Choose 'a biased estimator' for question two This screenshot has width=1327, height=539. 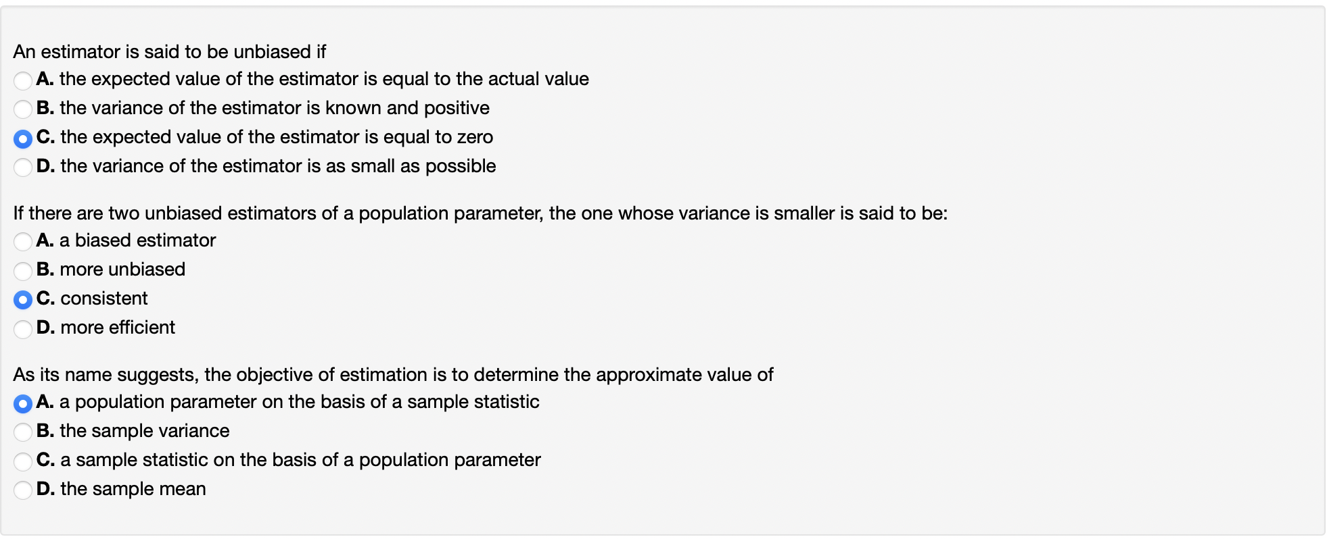click(22, 241)
